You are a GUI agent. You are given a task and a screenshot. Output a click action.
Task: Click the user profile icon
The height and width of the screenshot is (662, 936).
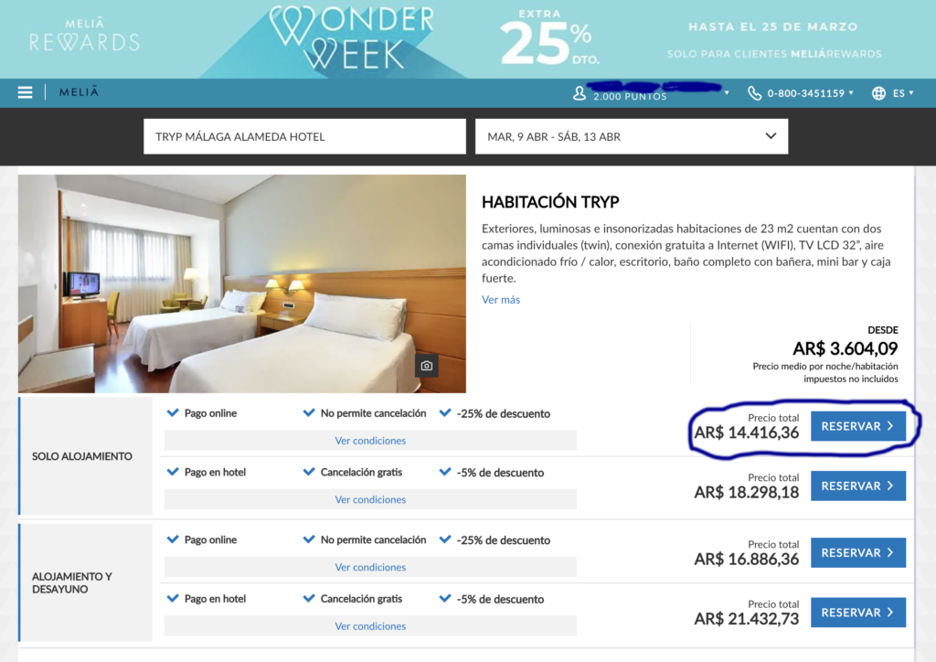pyautogui.click(x=579, y=93)
